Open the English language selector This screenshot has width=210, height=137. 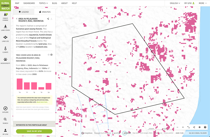pos(175,3)
